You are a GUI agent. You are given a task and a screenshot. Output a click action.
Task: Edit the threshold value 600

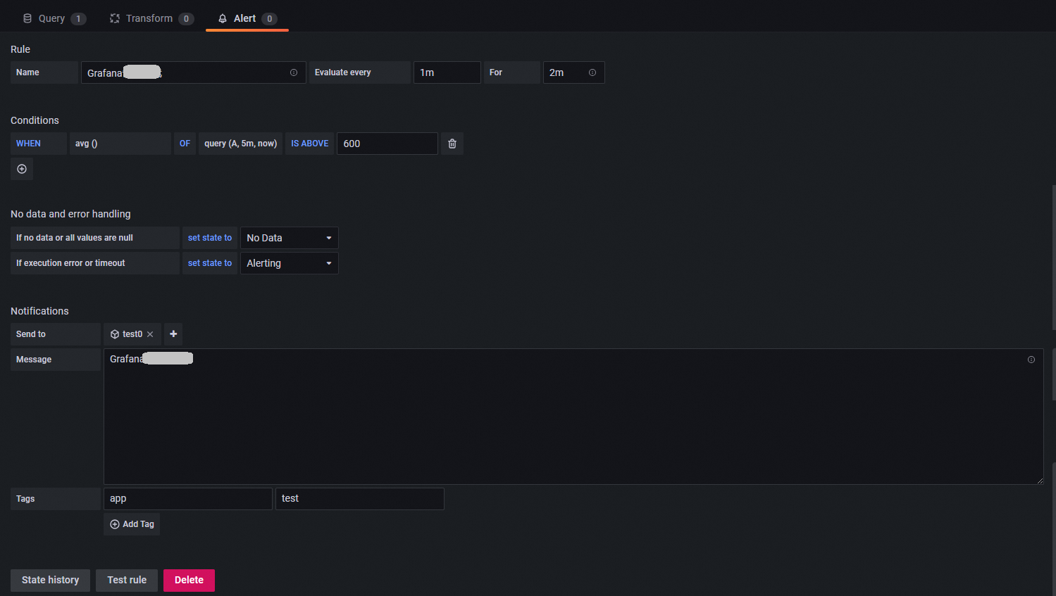pos(387,144)
